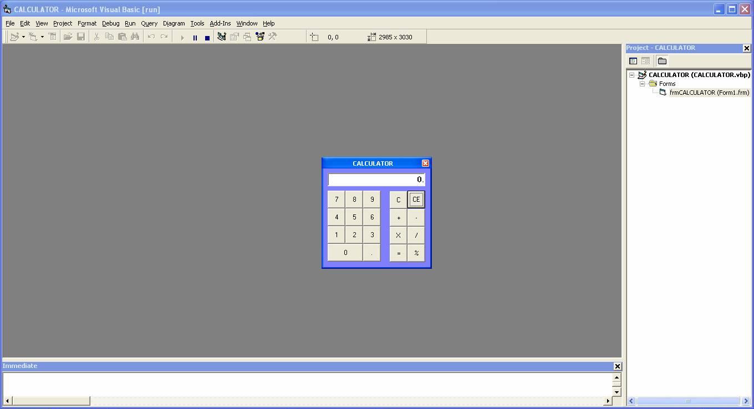The width and height of the screenshot is (754, 409).
Task: Click View Code in the Project panel
Action: click(x=633, y=61)
